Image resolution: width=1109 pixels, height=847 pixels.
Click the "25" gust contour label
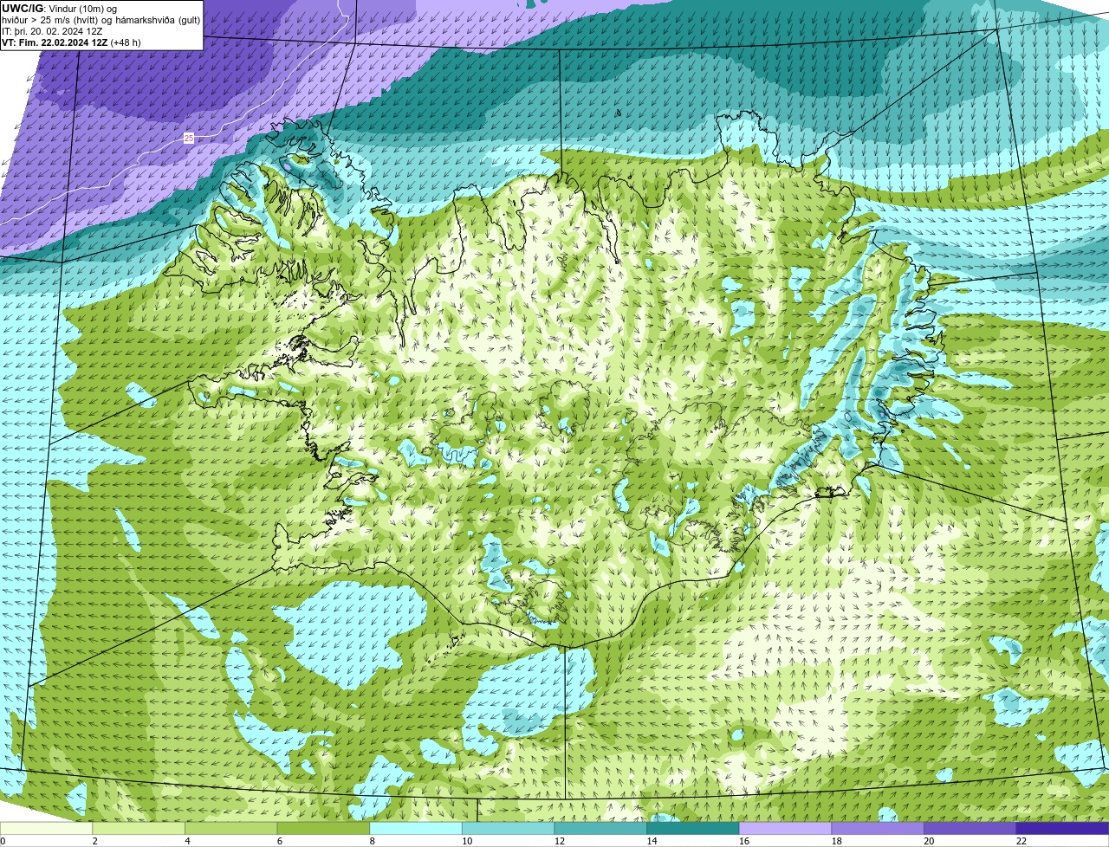pos(189,138)
